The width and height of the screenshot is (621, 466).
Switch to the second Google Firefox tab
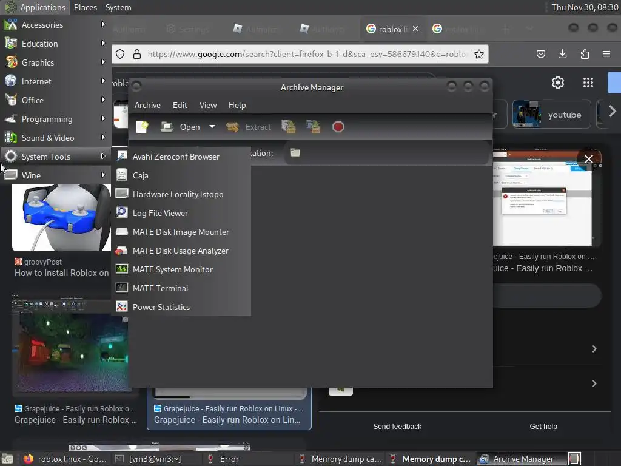click(x=458, y=29)
